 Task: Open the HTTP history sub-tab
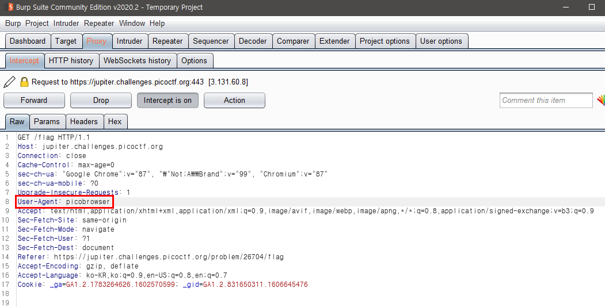click(x=71, y=60)
